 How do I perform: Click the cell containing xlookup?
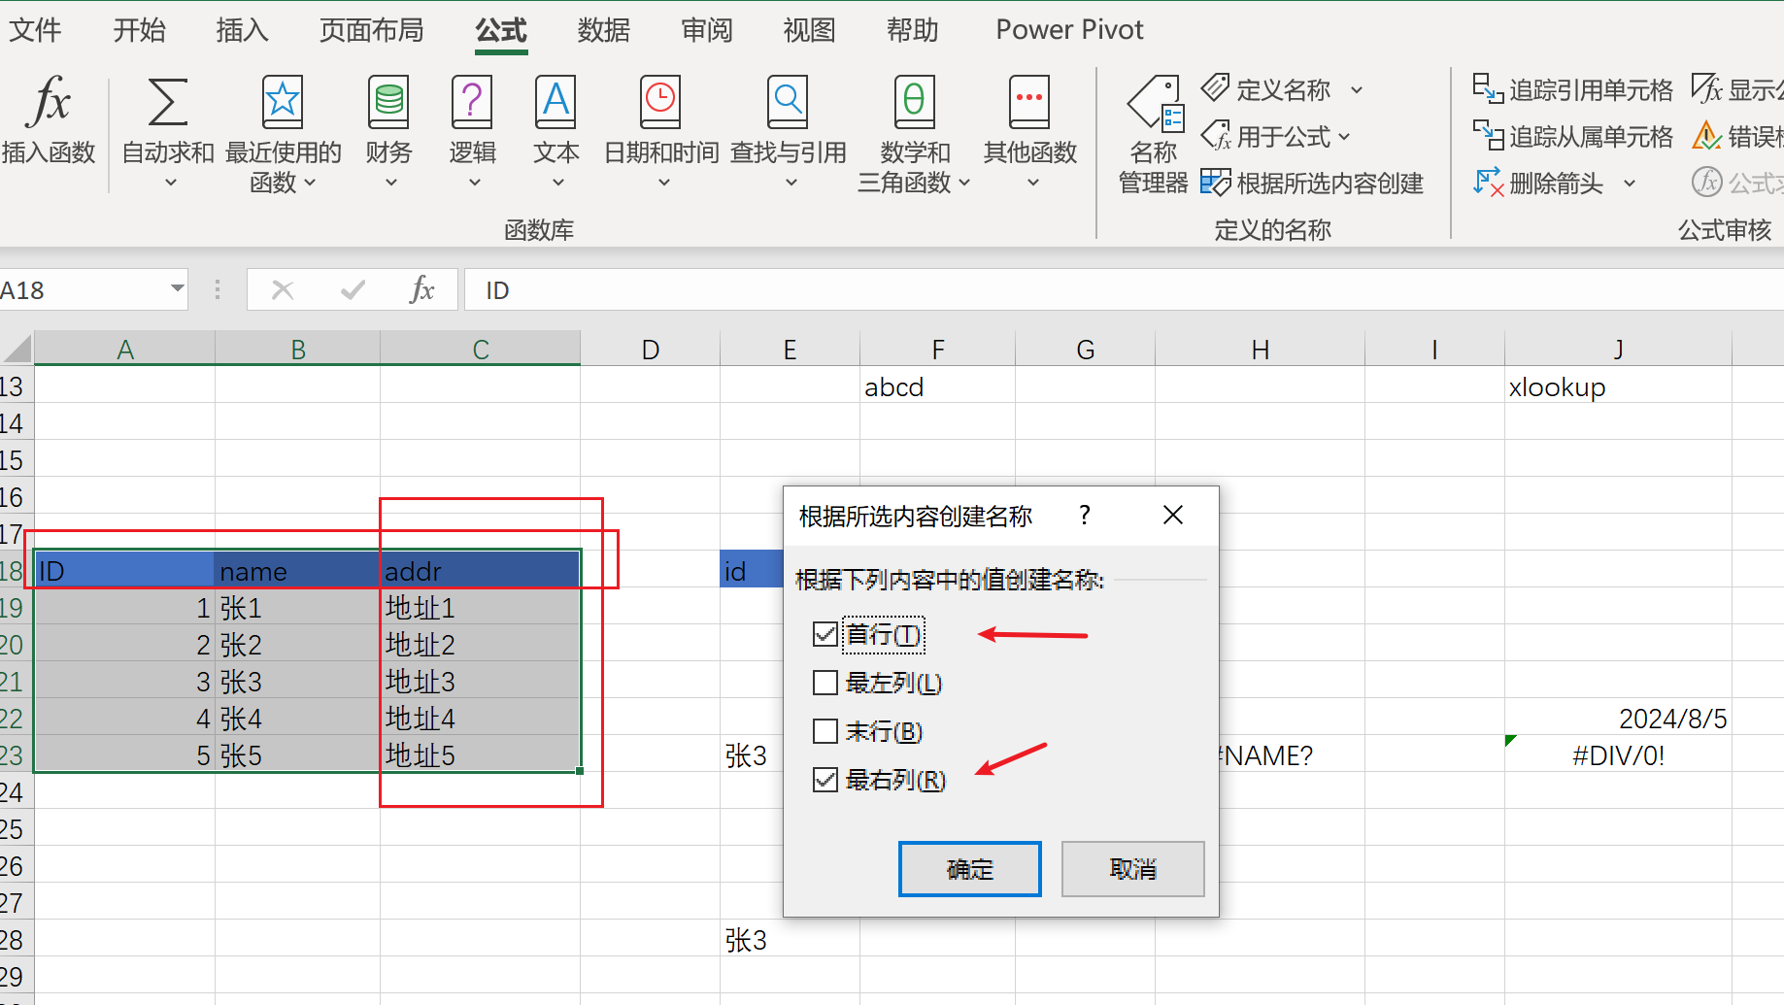(1618, 386)
